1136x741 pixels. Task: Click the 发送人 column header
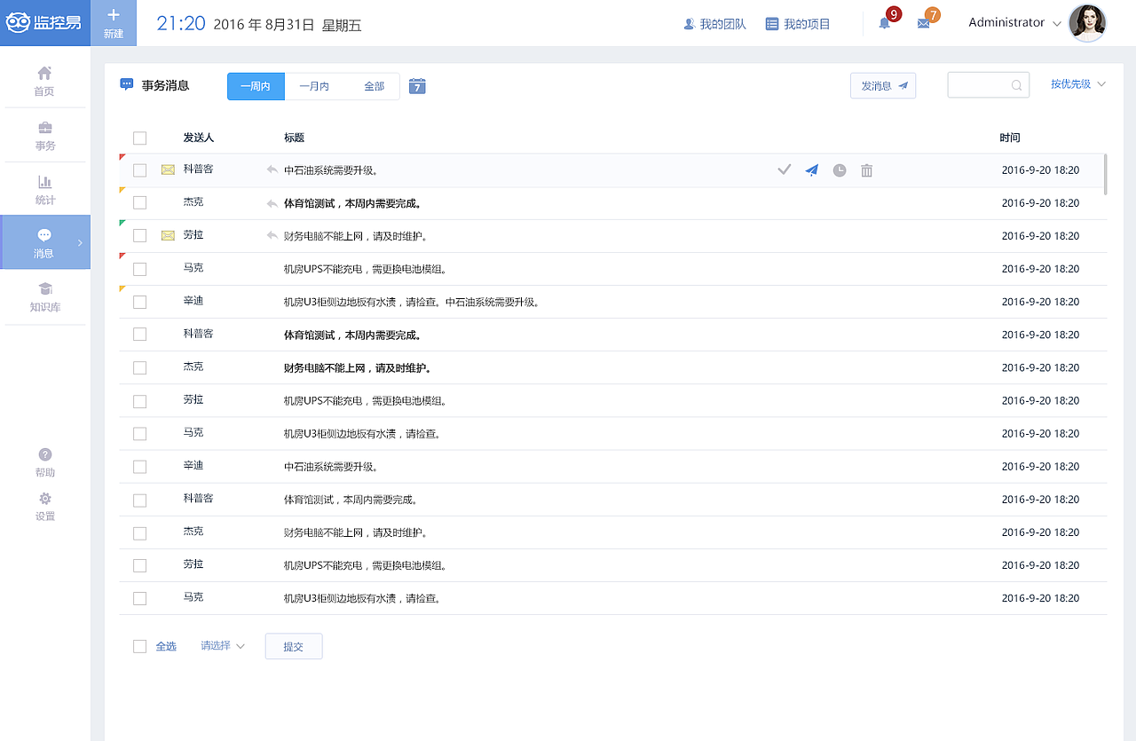point(199,138)
